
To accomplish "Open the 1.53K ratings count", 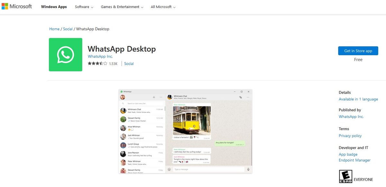I will tap(113, 64).
